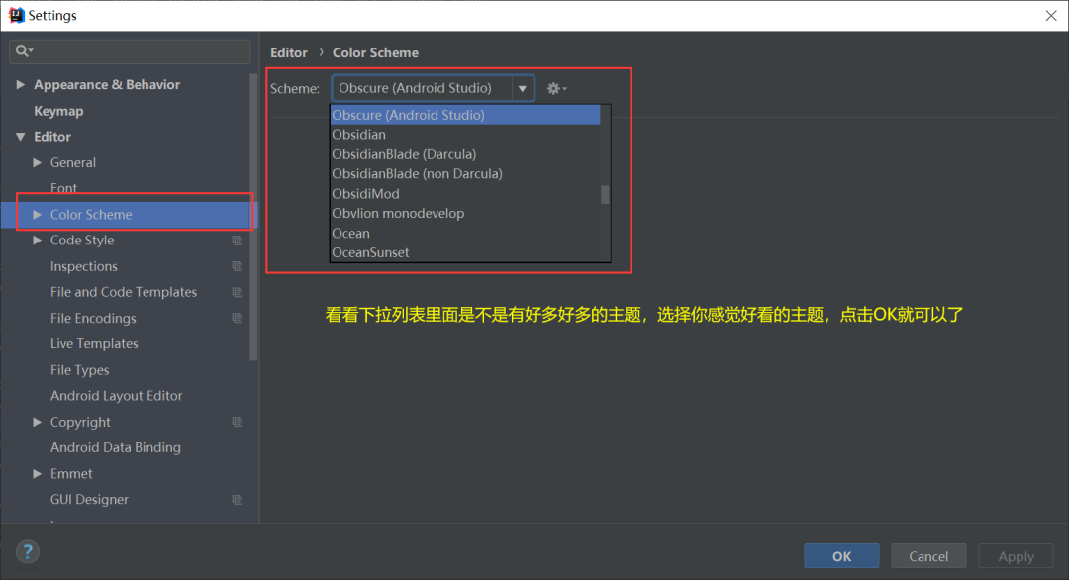Image resolution: width=1069 pixels, height=580 pixels.
Task: Expand the Code Style node arrow
Action: point(38,241)
